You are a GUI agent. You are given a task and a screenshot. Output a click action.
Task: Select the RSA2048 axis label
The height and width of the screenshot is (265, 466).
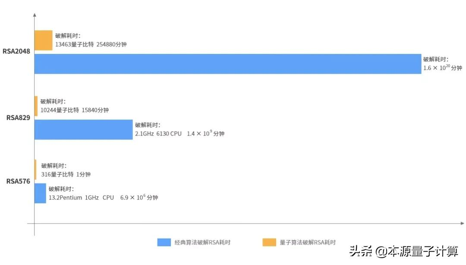[x=16, y=51]
